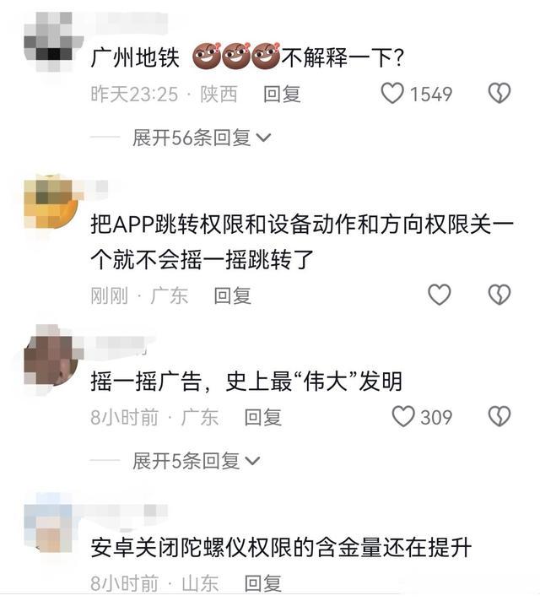540x601 pixels.
Task: Dislike the 摇一摇广告 comment via broken heart
Action: pyautogui.click(x=499, y=416)
